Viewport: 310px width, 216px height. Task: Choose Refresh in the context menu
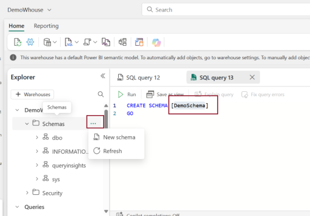click(112, 151)
